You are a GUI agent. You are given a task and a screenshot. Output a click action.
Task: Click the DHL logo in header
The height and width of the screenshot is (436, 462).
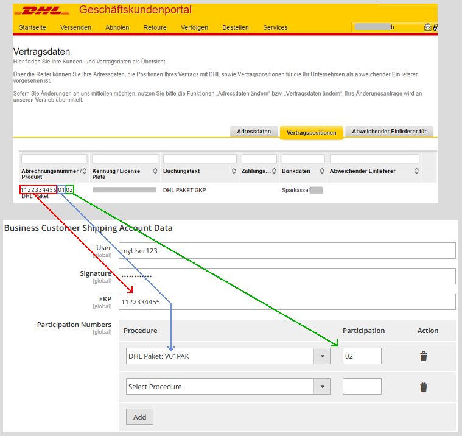(x=42, y=11)
